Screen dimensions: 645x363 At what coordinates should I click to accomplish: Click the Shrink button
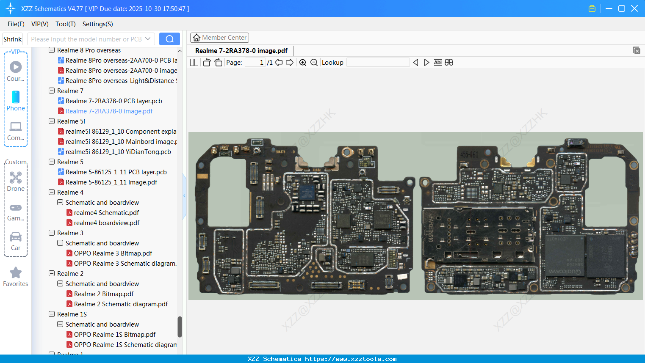(x=13, y=39)
